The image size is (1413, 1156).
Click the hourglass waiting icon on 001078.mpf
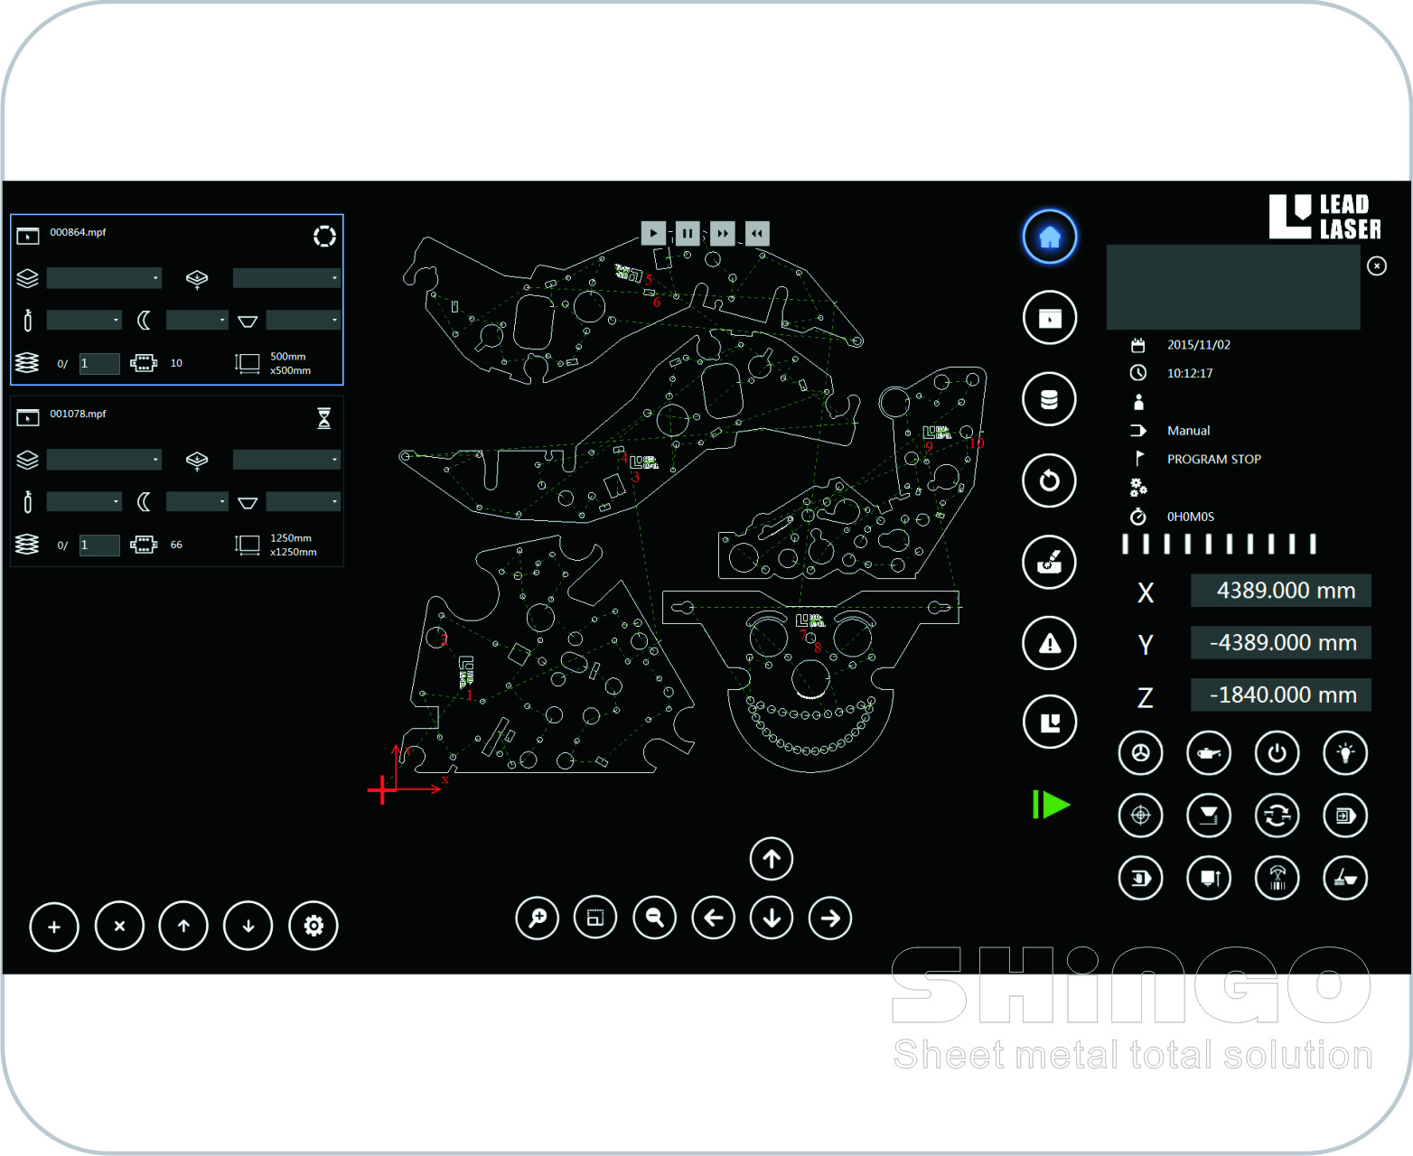point(324,418)
